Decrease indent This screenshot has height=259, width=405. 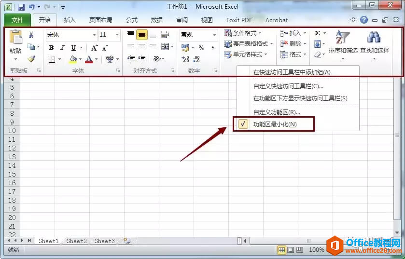tap(131, 59)
